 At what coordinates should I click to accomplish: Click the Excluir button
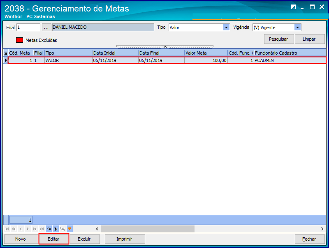84,239
